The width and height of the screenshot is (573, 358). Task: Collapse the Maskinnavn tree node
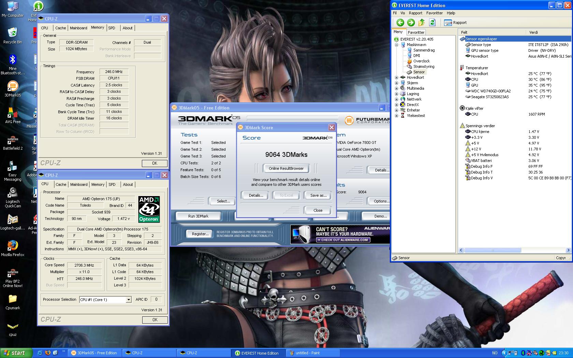pos(397,45)
